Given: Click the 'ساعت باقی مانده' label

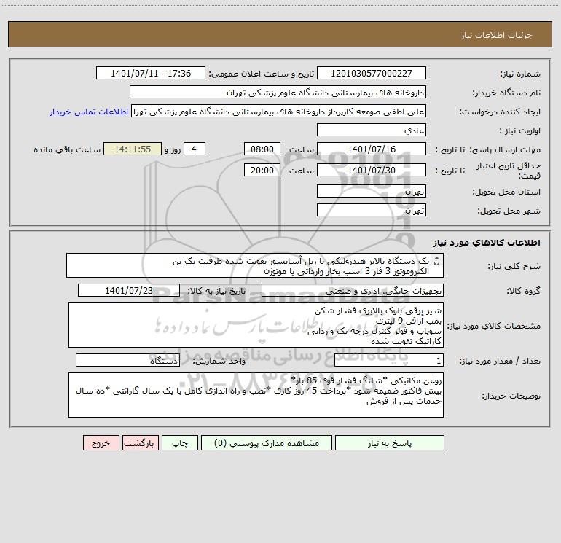Looking at the screenshot, I should 67,149.
